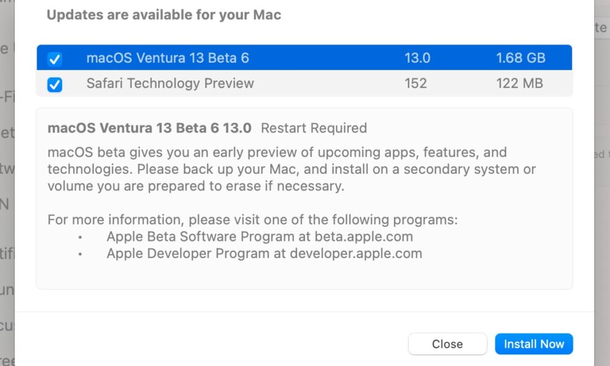The image size is (610, 366).
Task: Click the dimmed settings sidebar behind the dialog
Action: [7, 183]
